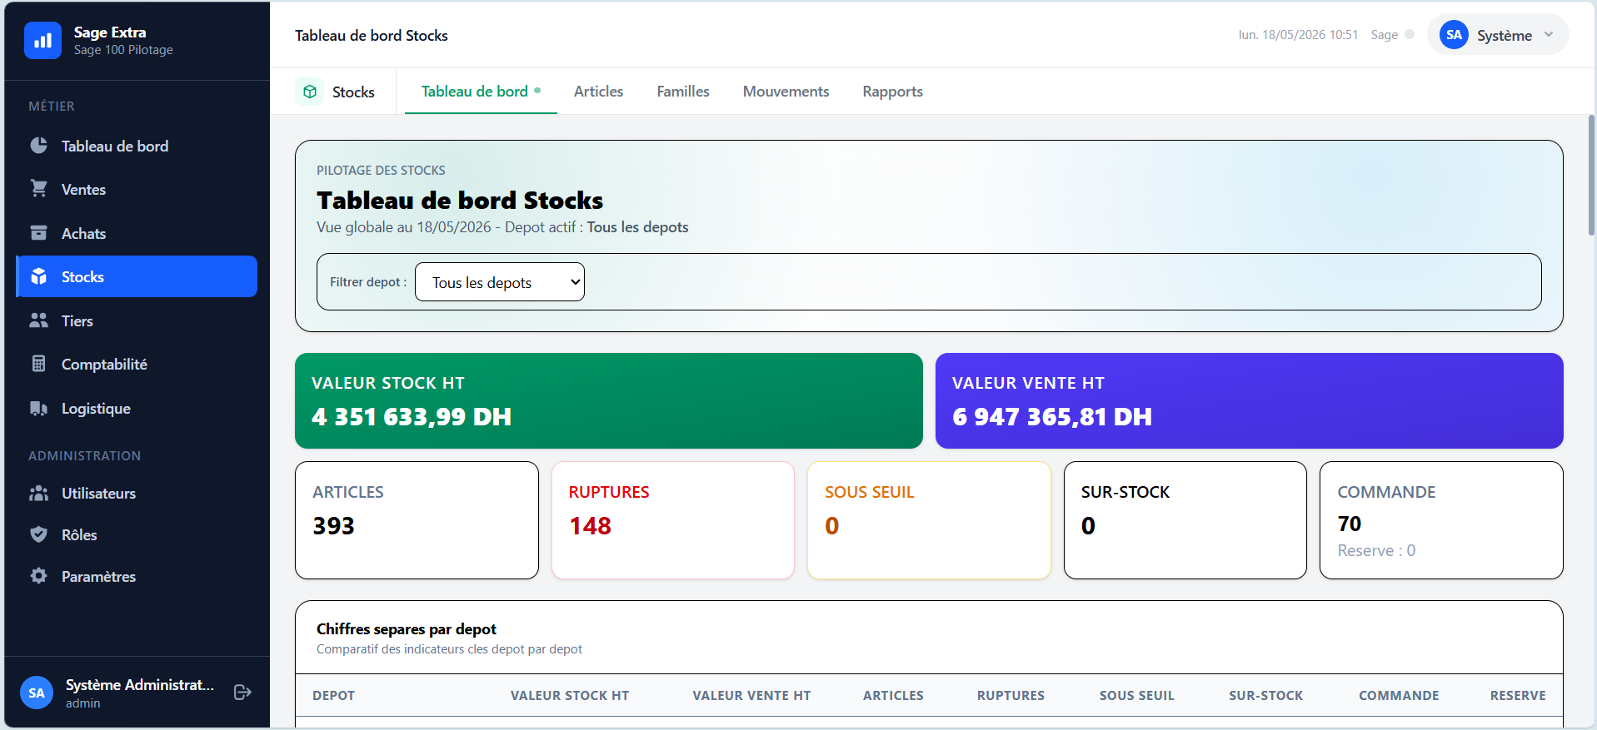Click the Tous les depots bold text
The height and width of the screenshot is (730, 1597).
637,227
